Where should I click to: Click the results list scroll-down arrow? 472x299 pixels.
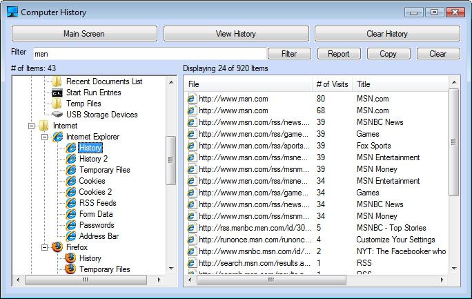(454, 268)
